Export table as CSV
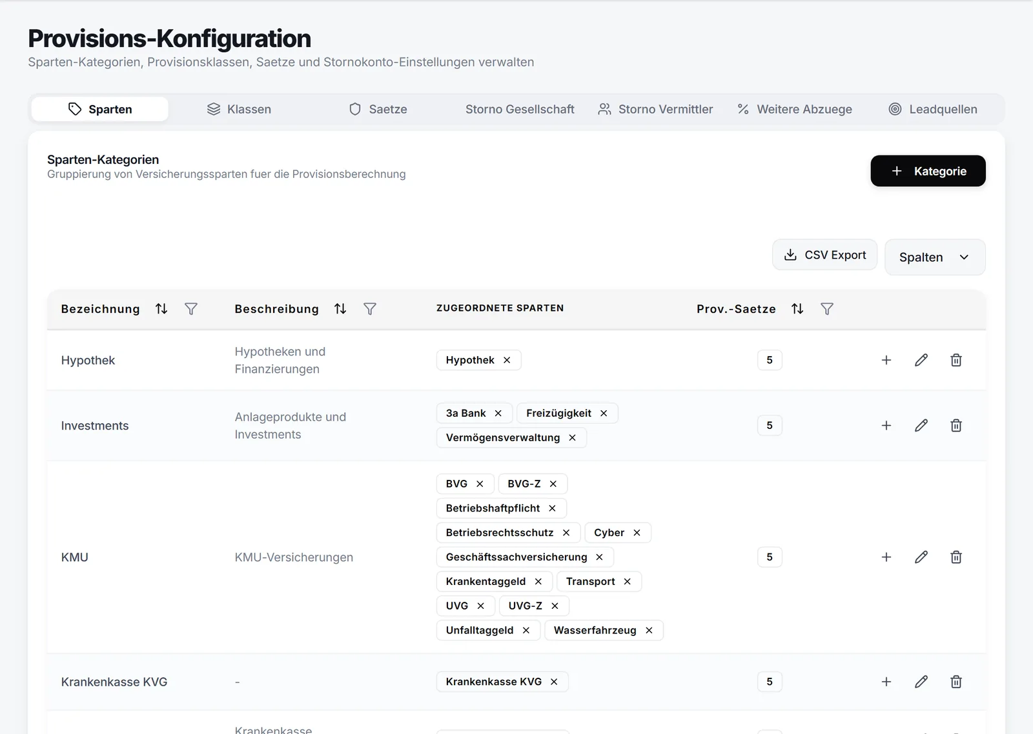The height and width of the screenshot is (734, 1033). pyautogui.click(x=824, y=255)
